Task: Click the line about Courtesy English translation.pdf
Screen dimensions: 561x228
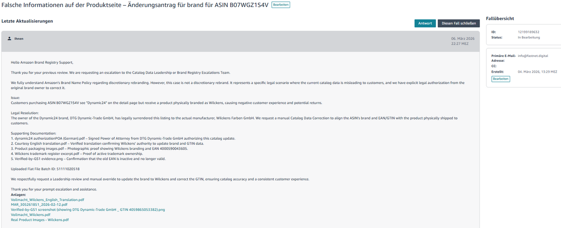Action: tap(107, 144)
